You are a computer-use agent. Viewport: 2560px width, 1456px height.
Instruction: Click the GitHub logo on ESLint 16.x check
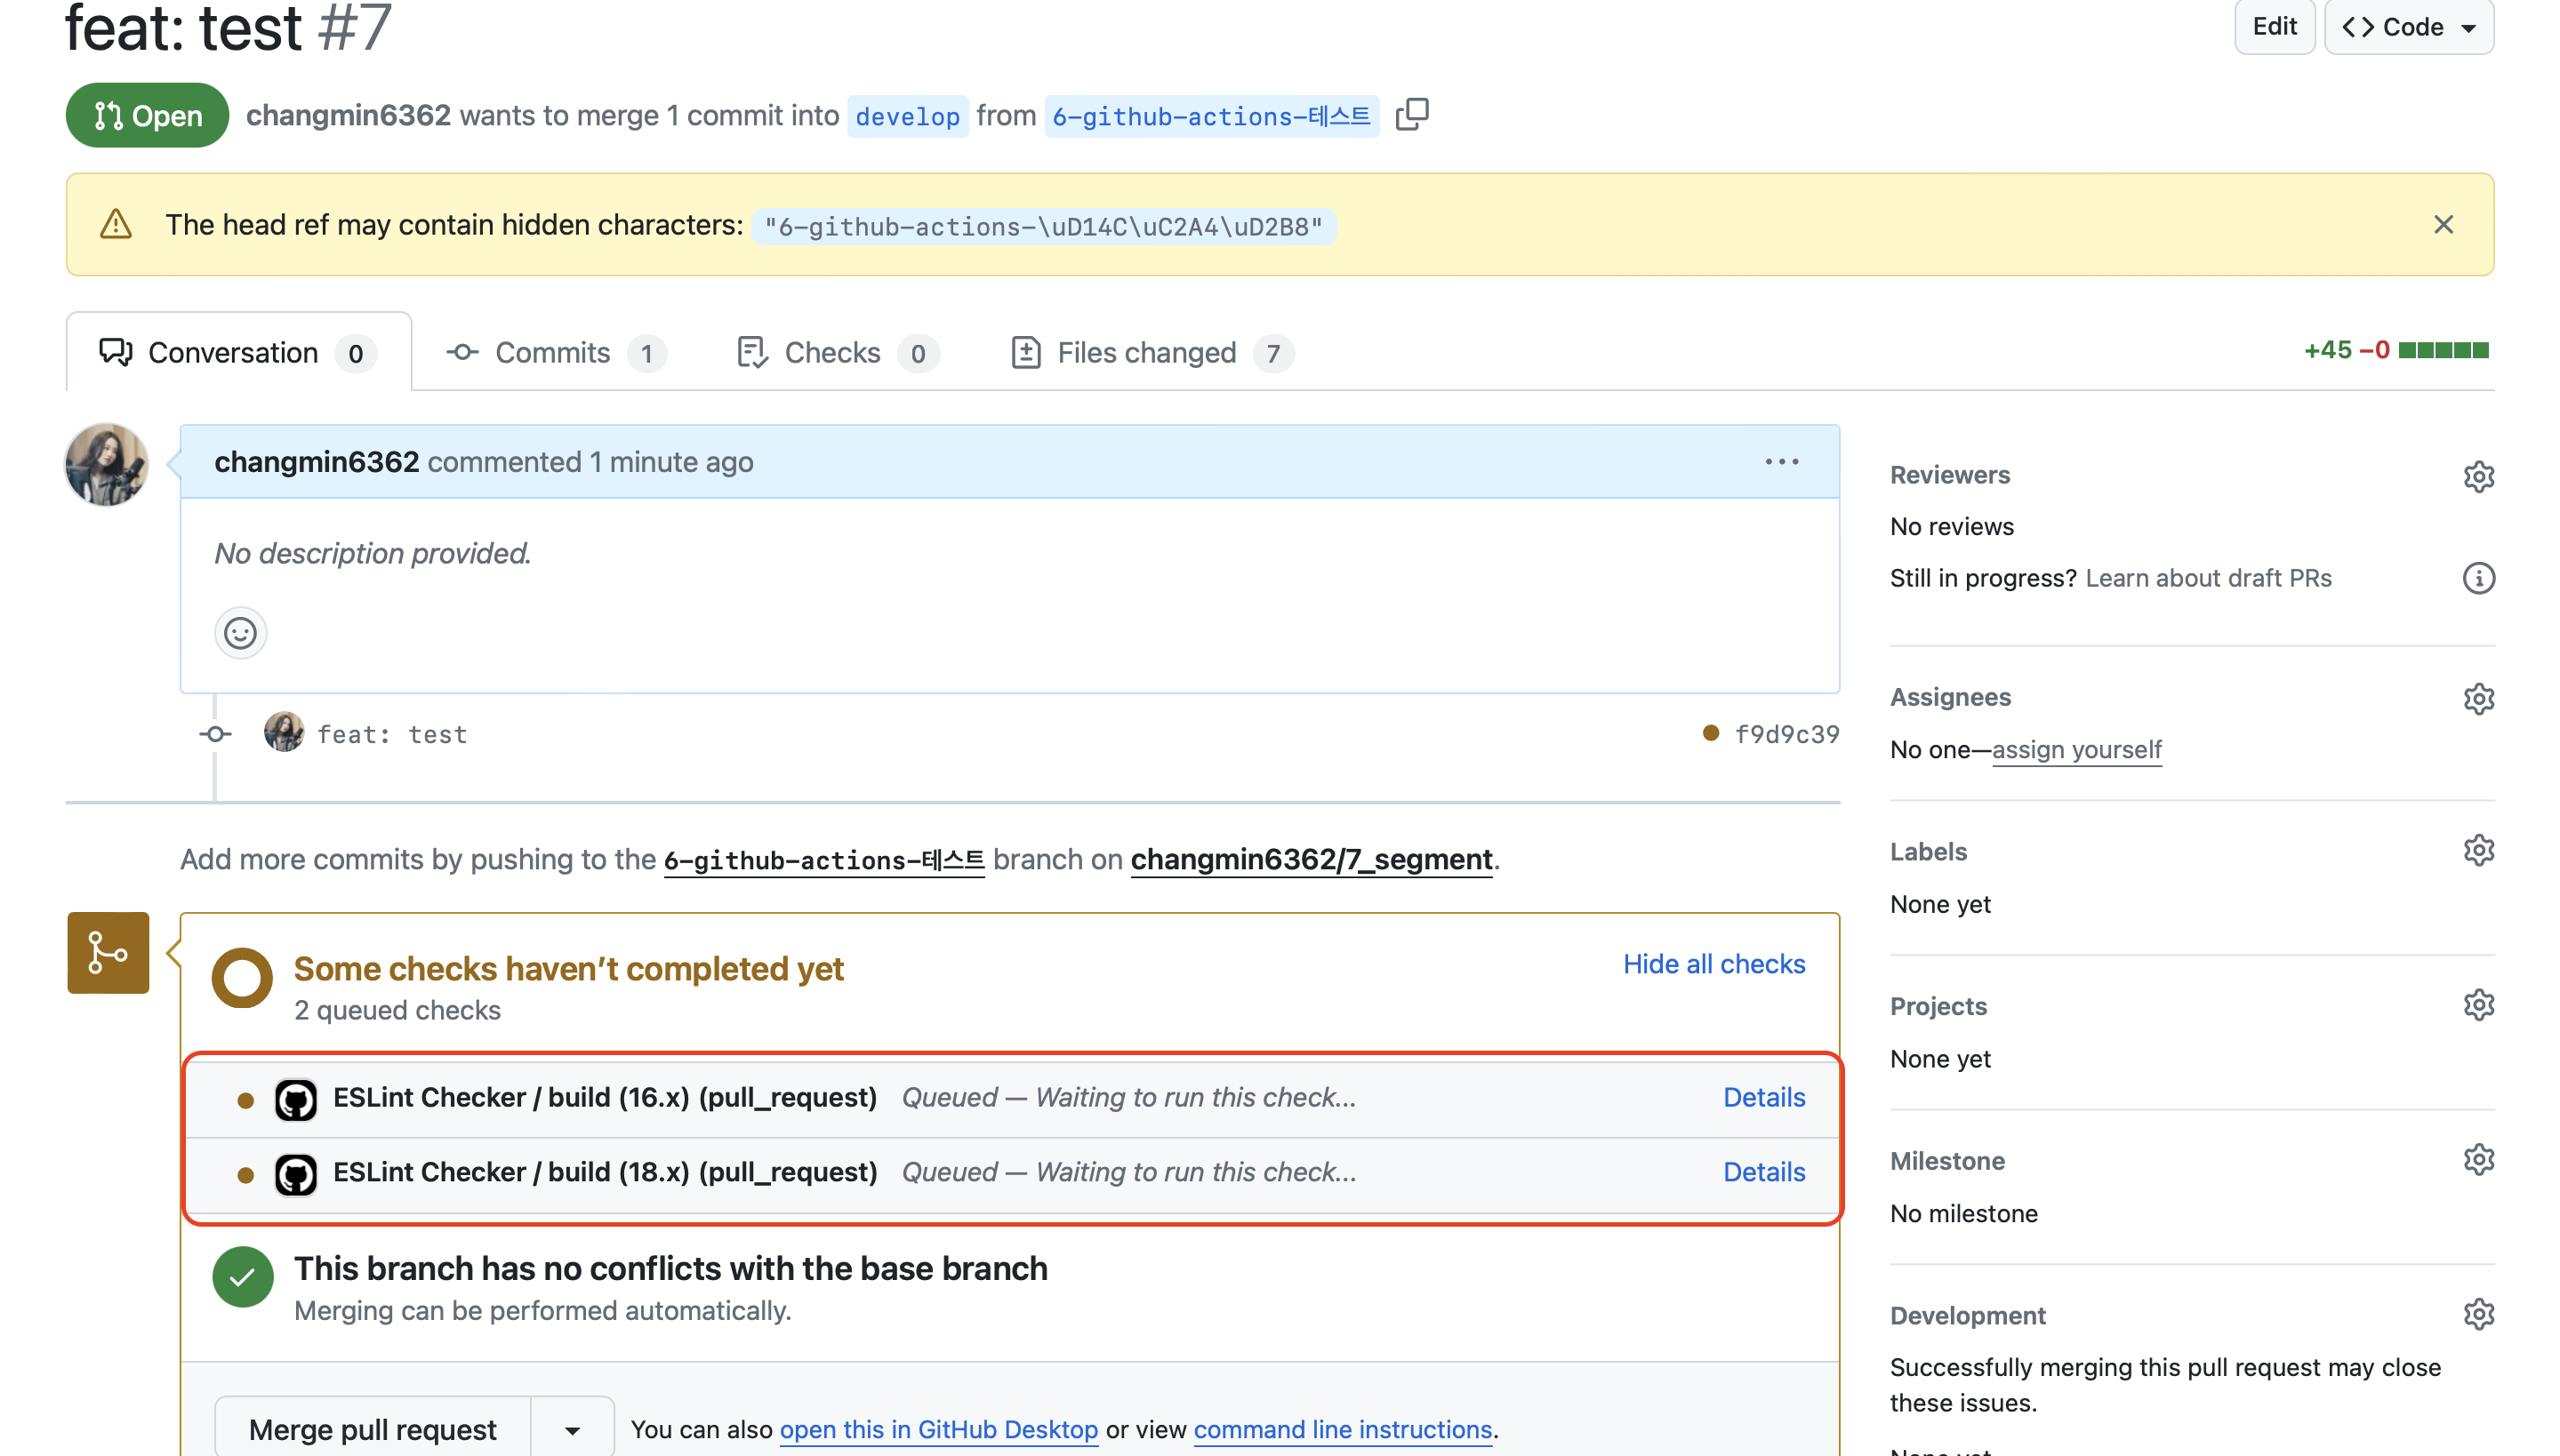(296, 1097)
